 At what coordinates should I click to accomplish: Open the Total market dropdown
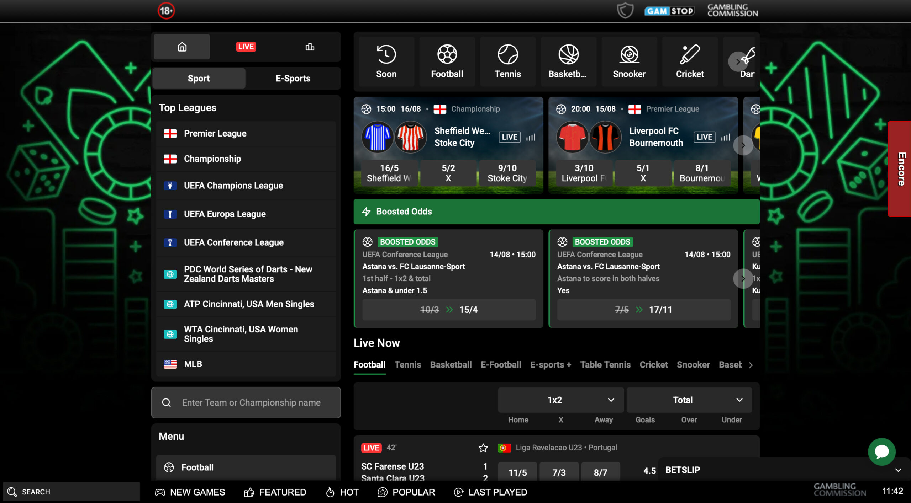[689, 400]
